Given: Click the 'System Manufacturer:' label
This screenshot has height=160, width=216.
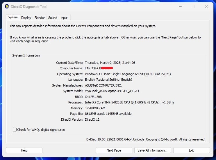Looking at the screenshot, I should point(67,85).
